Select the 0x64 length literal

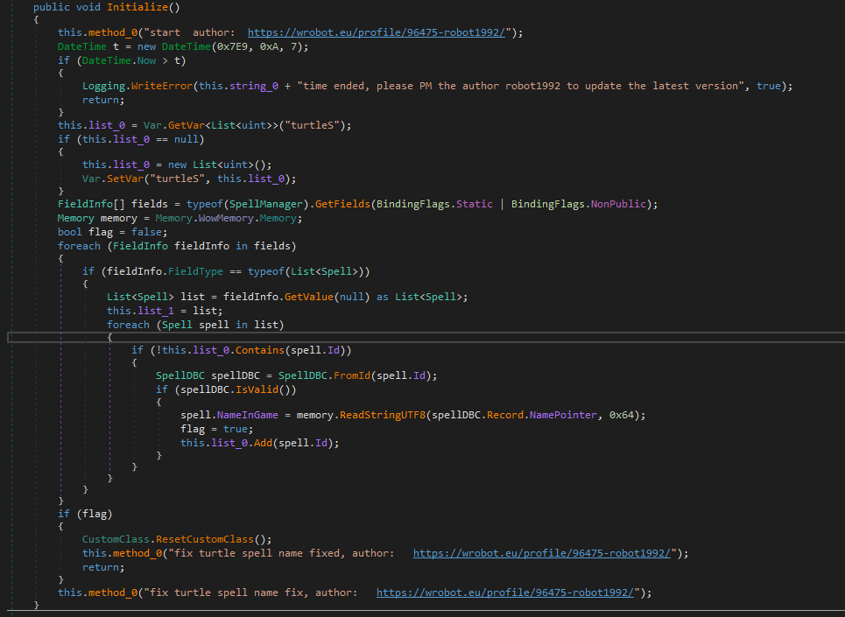[x=622, y=415]
